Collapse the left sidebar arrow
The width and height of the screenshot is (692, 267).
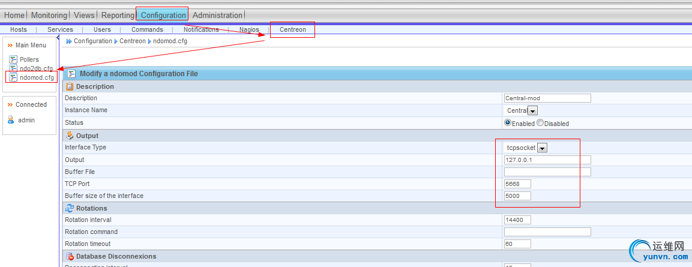click(x=58, y=38)
